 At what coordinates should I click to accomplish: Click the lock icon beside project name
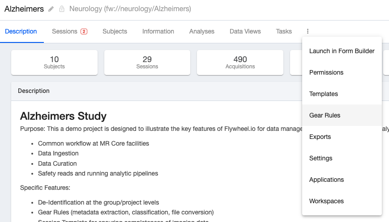coord(61,9)
